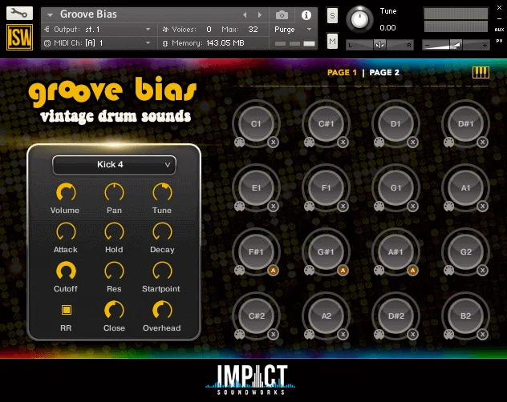The height and width of the screenshot is (402, 507).
Task: Click the Startpoint knob
Action: point(162,271)
